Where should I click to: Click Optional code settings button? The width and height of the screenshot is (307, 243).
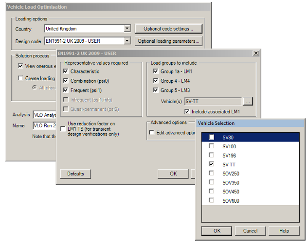tap(168, 29)
